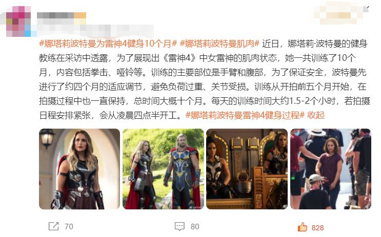Click the repost count 70
381x237 pixels.
[69, 227]
